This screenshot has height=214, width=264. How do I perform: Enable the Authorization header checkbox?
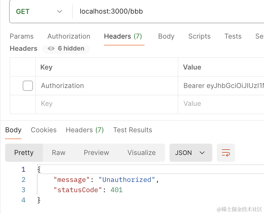tap(28, 86)
